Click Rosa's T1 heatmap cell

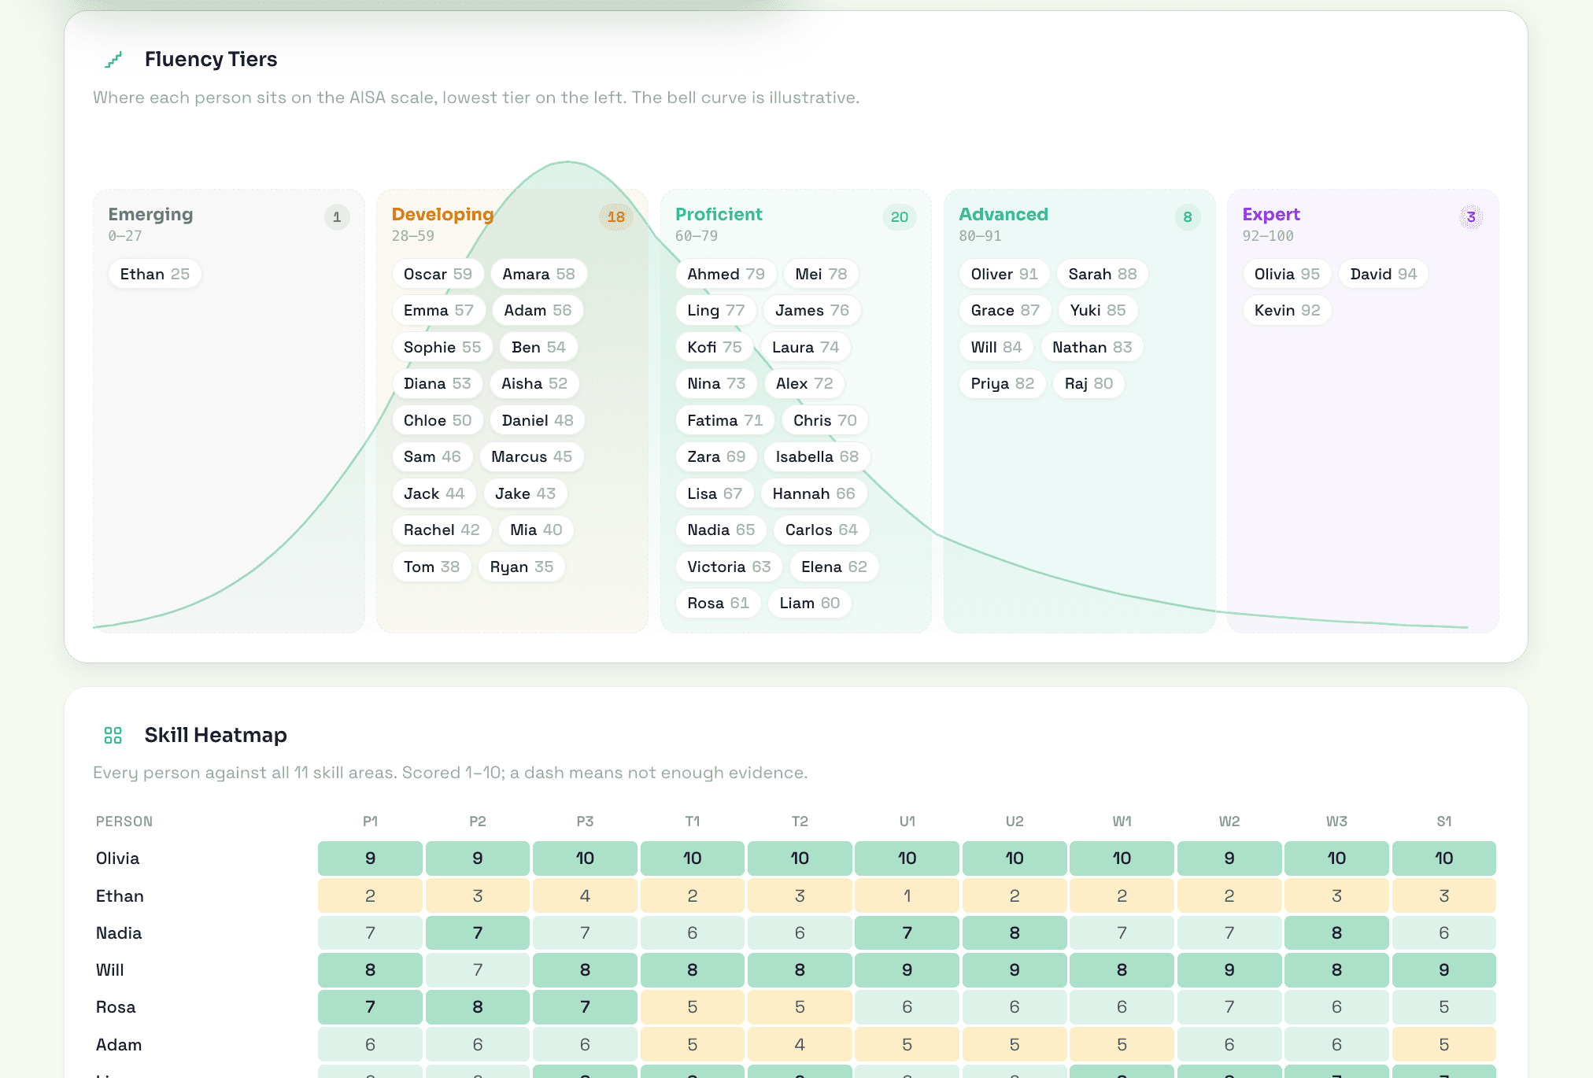point(693,1007)
